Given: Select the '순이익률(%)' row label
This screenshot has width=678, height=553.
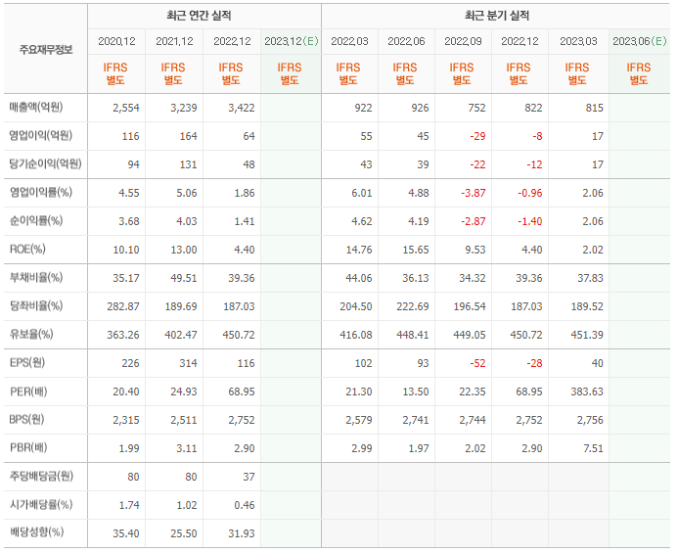Looking at the screenshot, I should click(x=36, y=220).
